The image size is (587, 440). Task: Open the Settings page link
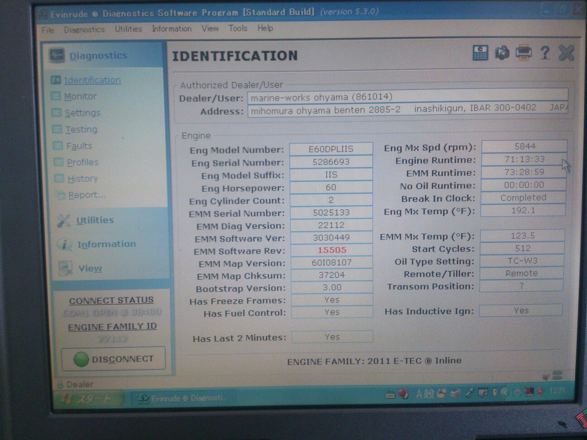(x=82, y=113)
